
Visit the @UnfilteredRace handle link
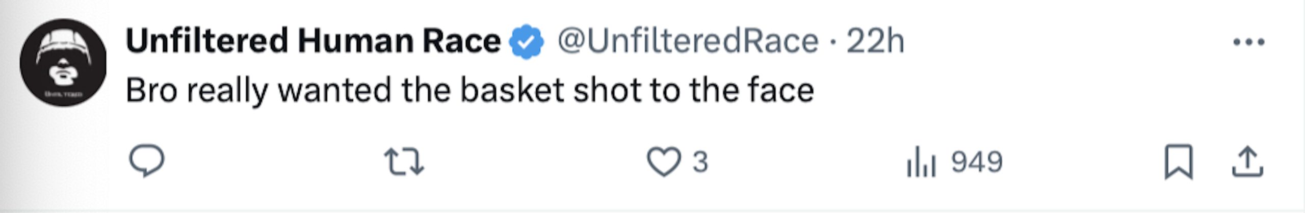[688, 41]
